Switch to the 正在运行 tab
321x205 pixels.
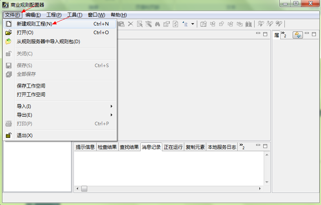[x=173, y=147]
